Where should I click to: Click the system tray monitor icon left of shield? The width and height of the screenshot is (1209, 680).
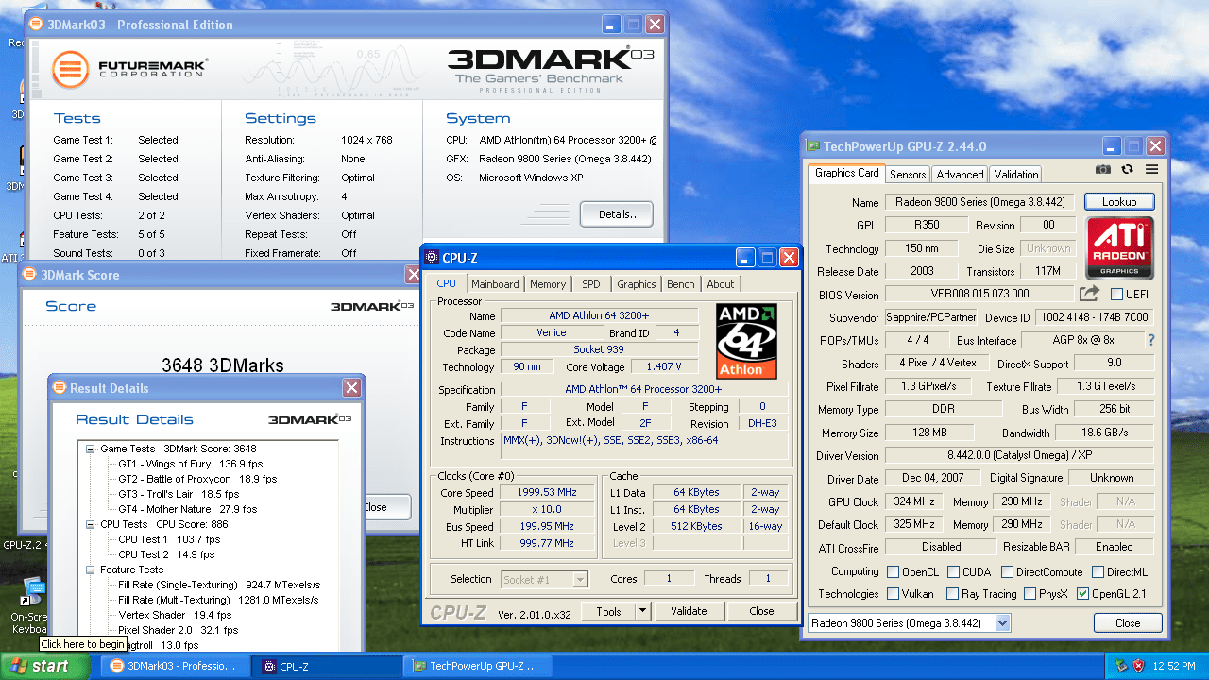click(x=1120, y=666)
